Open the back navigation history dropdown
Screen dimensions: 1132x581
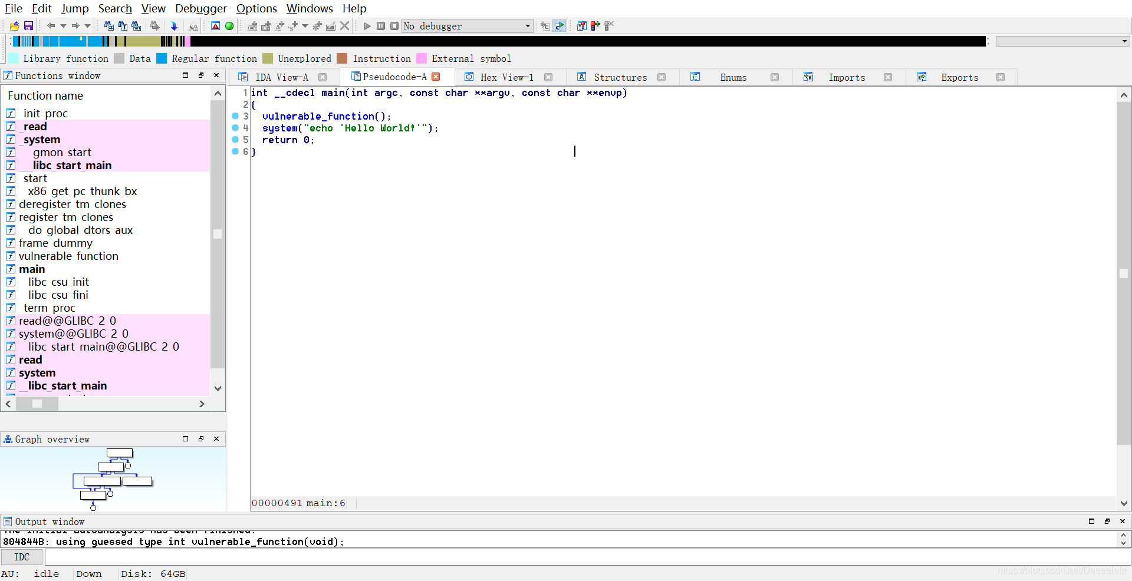63,26
